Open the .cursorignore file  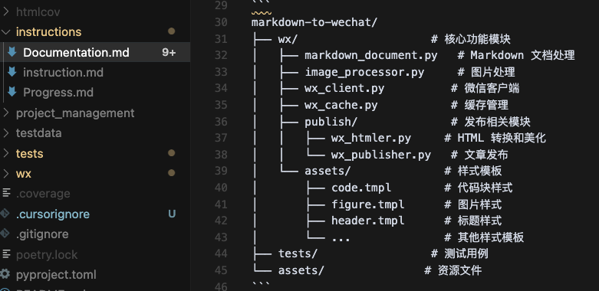coord(53,214)
